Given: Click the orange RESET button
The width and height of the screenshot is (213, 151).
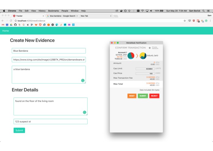Looking at the screenshot, I should [132, 96].
